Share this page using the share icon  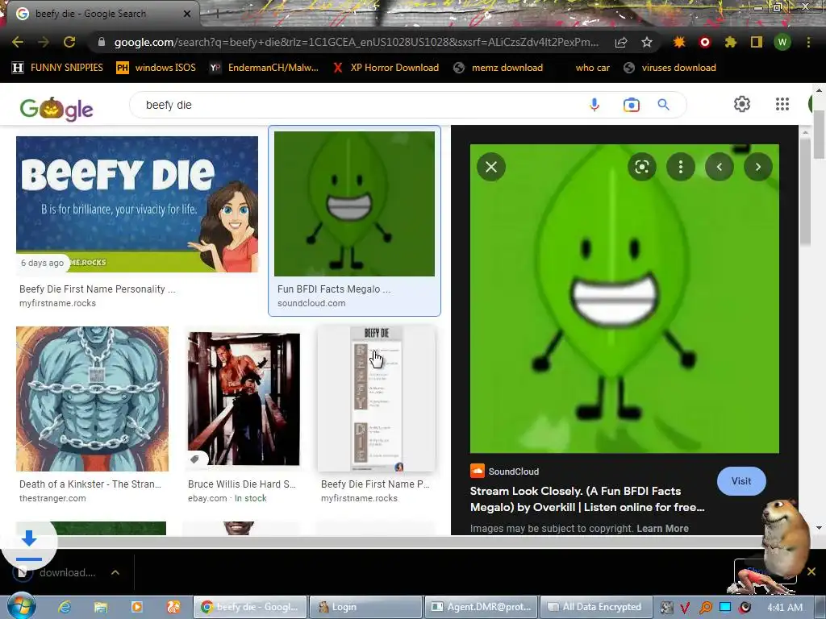click(621, 42)
